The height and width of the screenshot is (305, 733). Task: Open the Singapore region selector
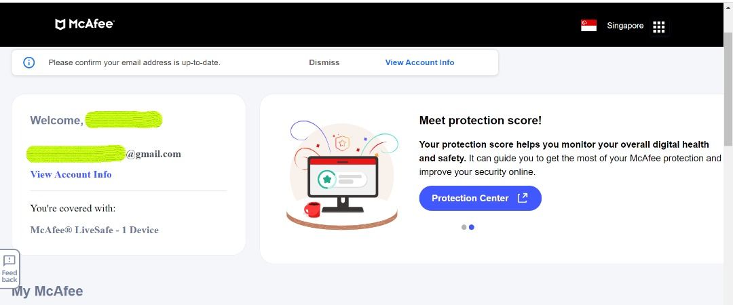coord(624,26)
